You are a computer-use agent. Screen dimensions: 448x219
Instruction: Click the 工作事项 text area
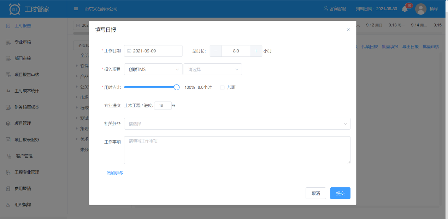pos(237,150)
